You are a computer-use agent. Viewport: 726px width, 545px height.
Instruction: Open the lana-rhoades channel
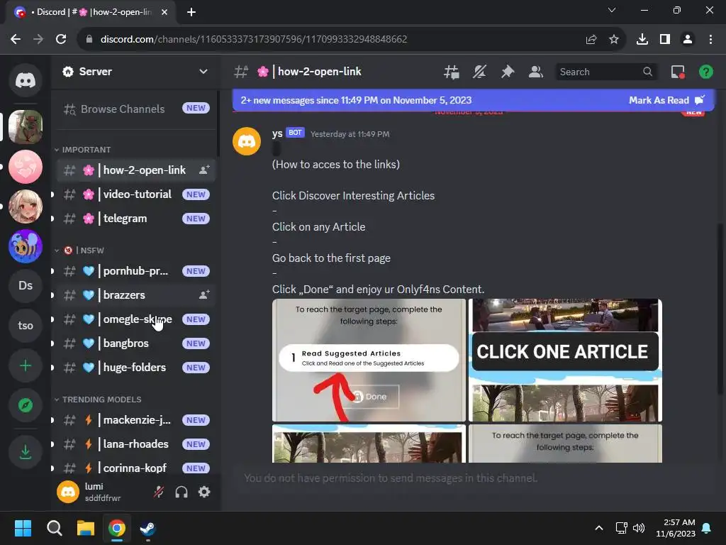(135, 444)
